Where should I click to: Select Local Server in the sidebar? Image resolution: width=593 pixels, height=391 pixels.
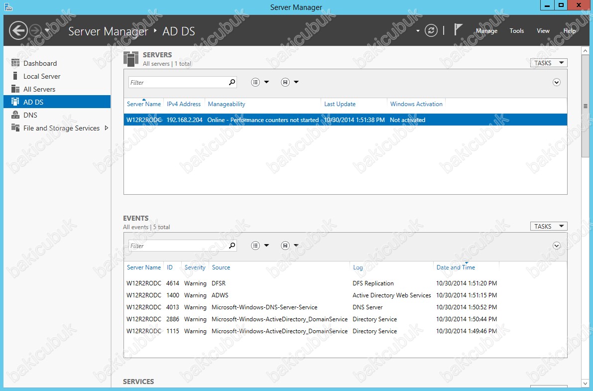click(57, 76)
